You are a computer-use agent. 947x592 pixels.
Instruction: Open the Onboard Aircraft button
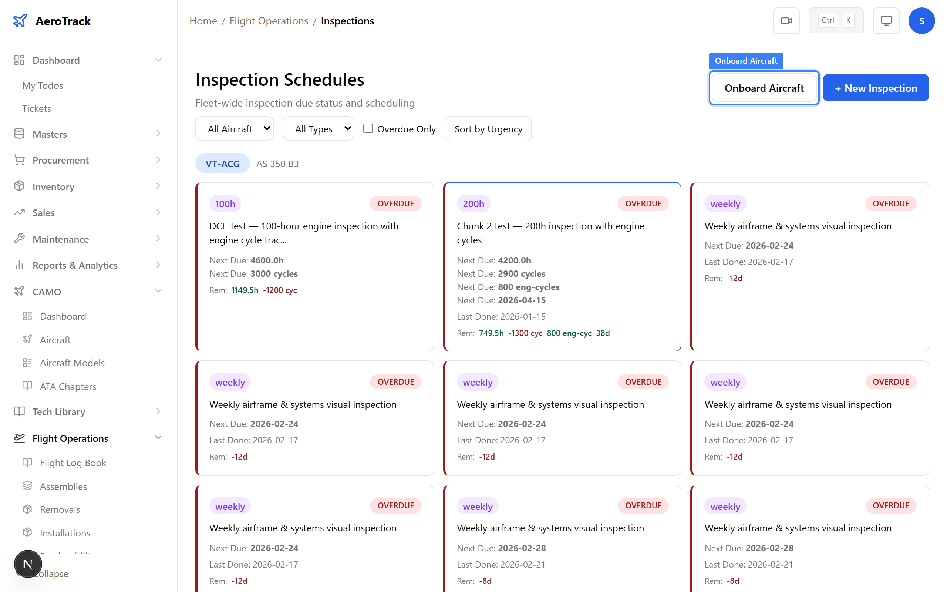coord(764,88)
